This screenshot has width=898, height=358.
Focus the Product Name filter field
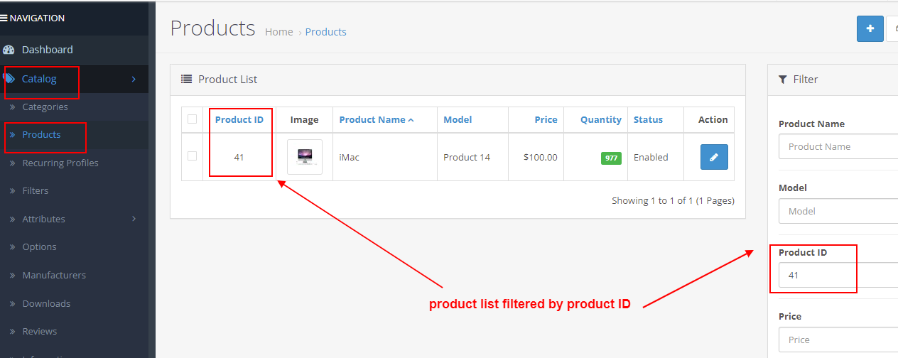tap(838, 147)
